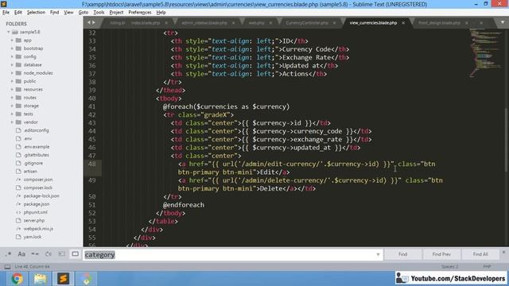Open the Tools menu
The image size is (509, 286).
[99, 13]
